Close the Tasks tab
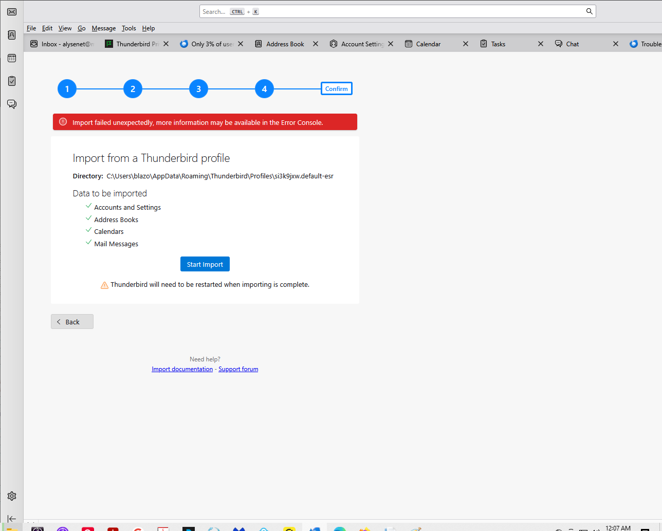This screenshot has width=662, height=531. 541,44
